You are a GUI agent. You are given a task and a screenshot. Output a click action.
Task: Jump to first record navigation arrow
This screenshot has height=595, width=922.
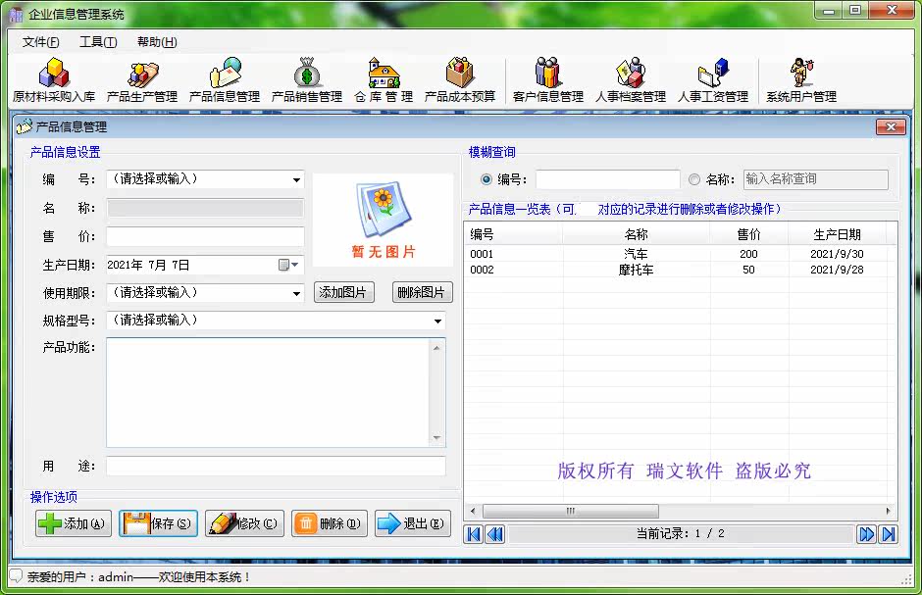tap(474, 534)
